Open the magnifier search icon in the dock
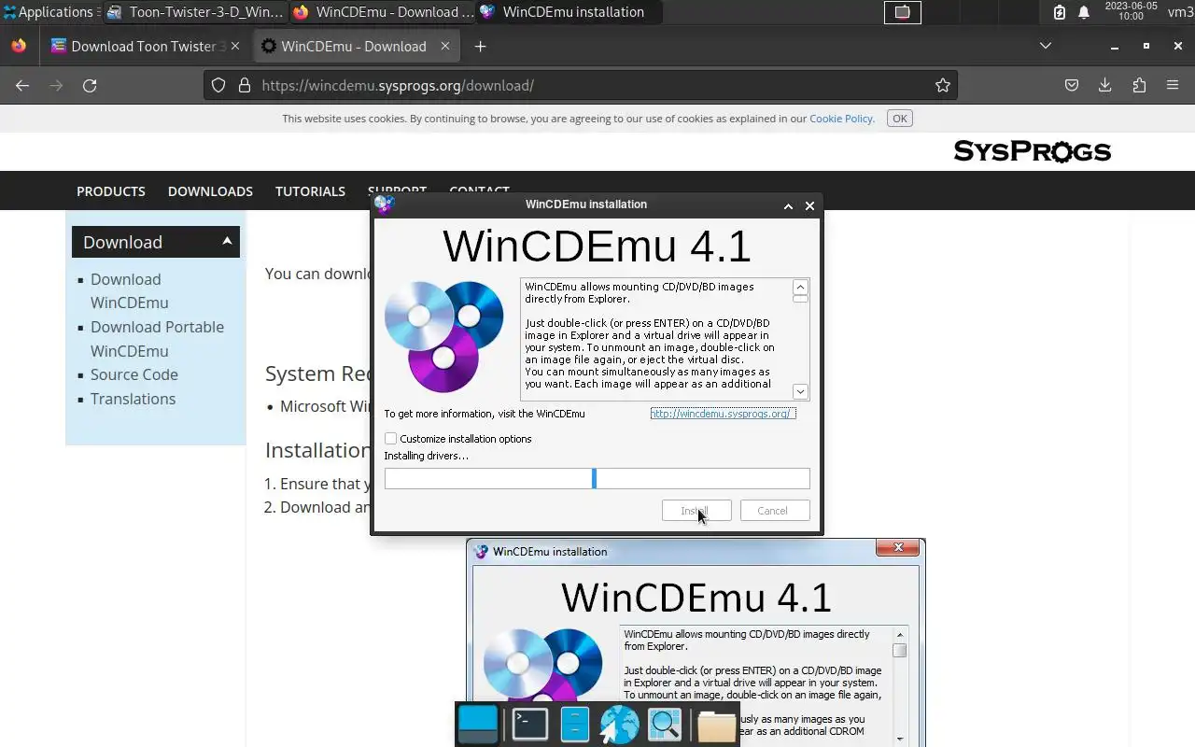The height and width of the screenshot is (747, 1195). [x=665, y=724]
